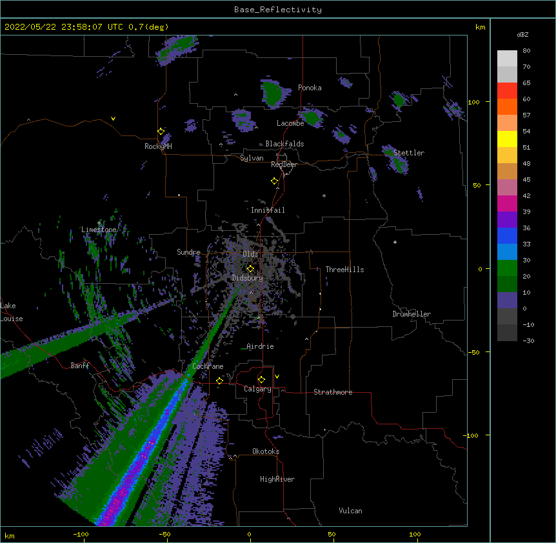
Task: Select the Banff label
Action: (80, 366)
